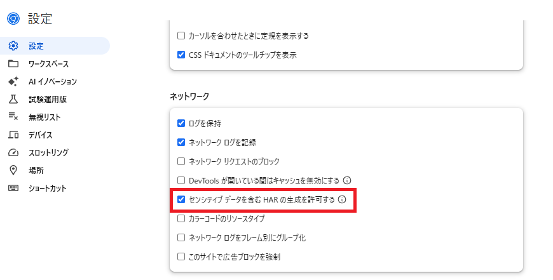Enable ネットワーク リクエストのブロック checkbox
The image size is (553, 280).
coord(181,161)
